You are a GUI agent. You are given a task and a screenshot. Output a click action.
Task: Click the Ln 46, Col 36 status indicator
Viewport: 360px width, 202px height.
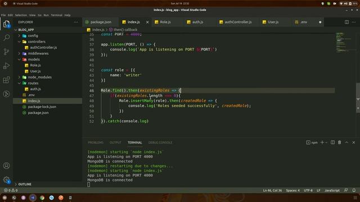point(272,190)
